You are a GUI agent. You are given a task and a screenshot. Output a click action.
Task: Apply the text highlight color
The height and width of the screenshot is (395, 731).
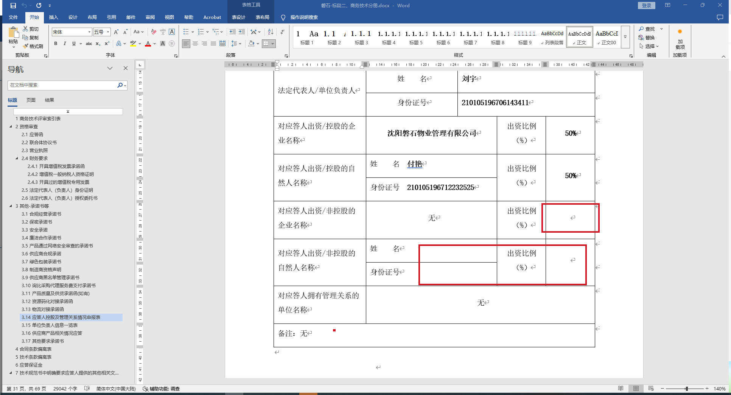coord(133,44)
